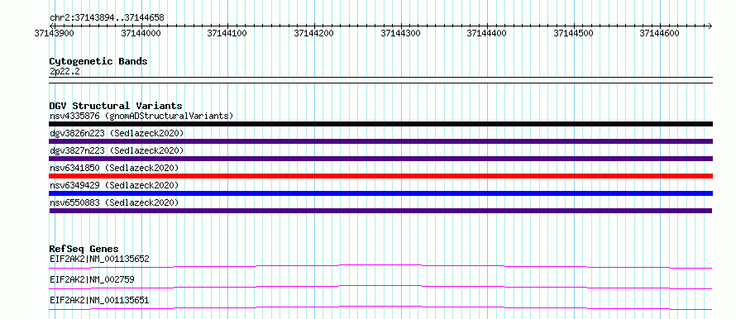Viewport: 736px width, 319px height.
Task: Click ruler position 37144100
Action: coord(227,33)
